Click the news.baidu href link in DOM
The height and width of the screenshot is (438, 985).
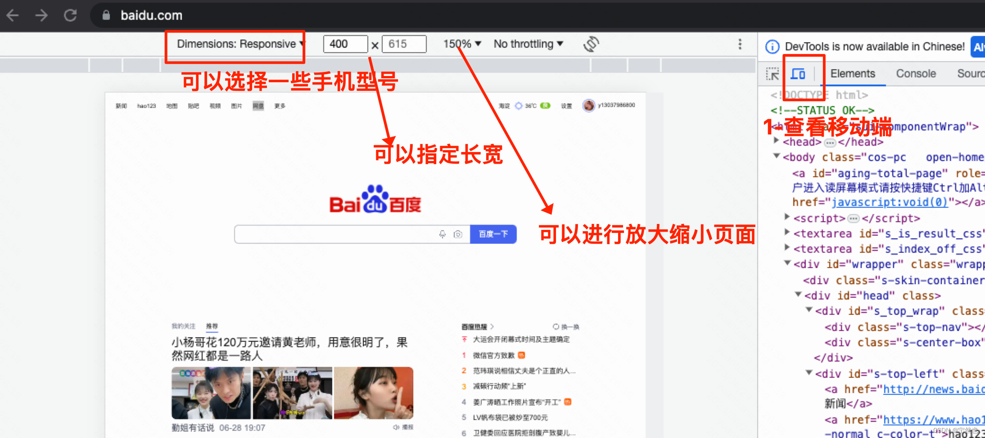[x=934, y=389]
